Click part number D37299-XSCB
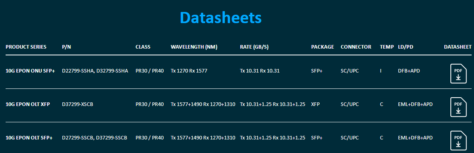Screen dimensions: 474x153 tap(77, 104)
